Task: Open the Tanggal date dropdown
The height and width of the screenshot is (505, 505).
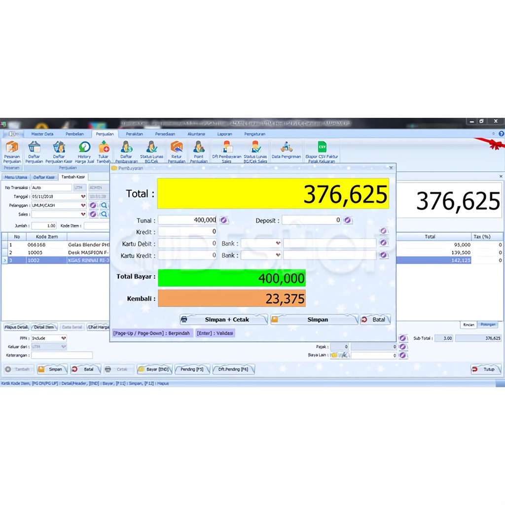Action: [x=83, y=196]
